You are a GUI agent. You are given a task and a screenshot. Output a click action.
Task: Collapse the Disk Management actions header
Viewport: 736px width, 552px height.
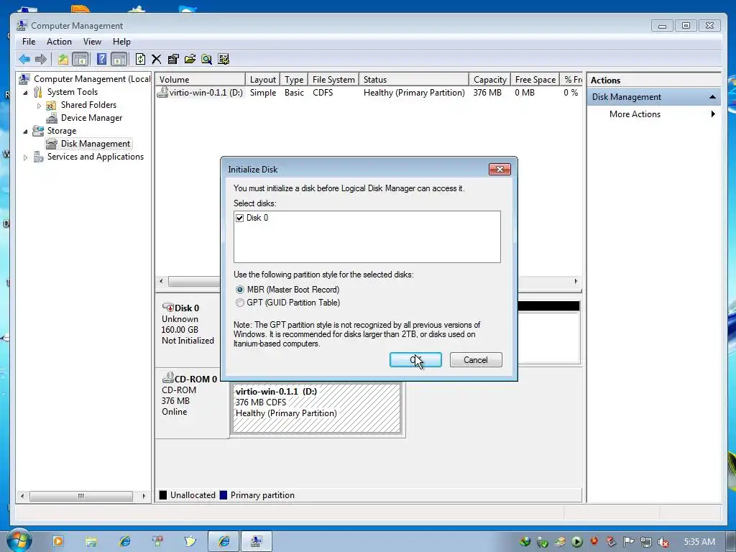coord(712,97)
